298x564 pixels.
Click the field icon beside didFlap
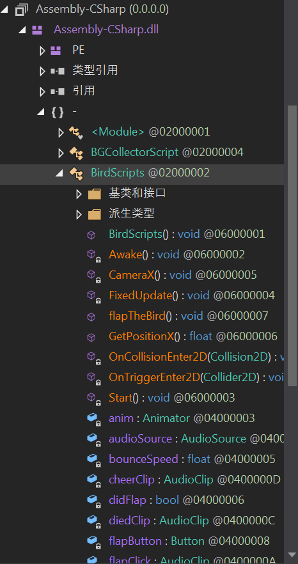(x=93, y=501)
